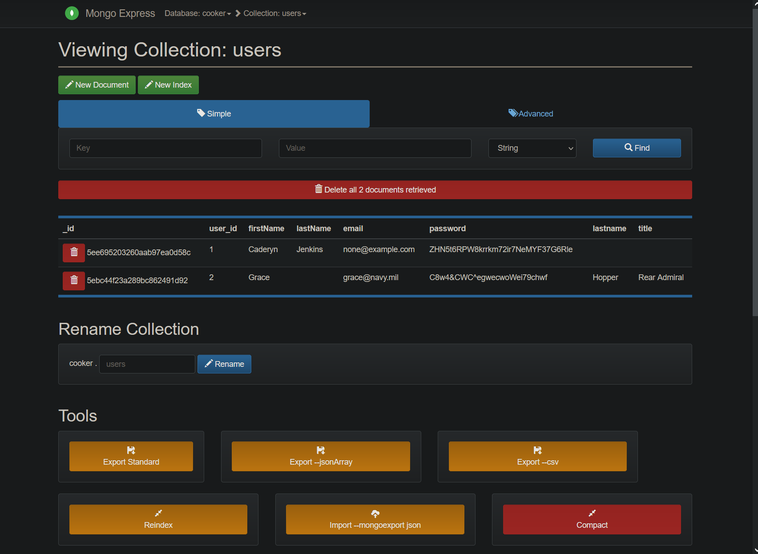This screenshot has width=758, height=554.
Task: Focus the Key input field
Action: (x=165, y=148)
